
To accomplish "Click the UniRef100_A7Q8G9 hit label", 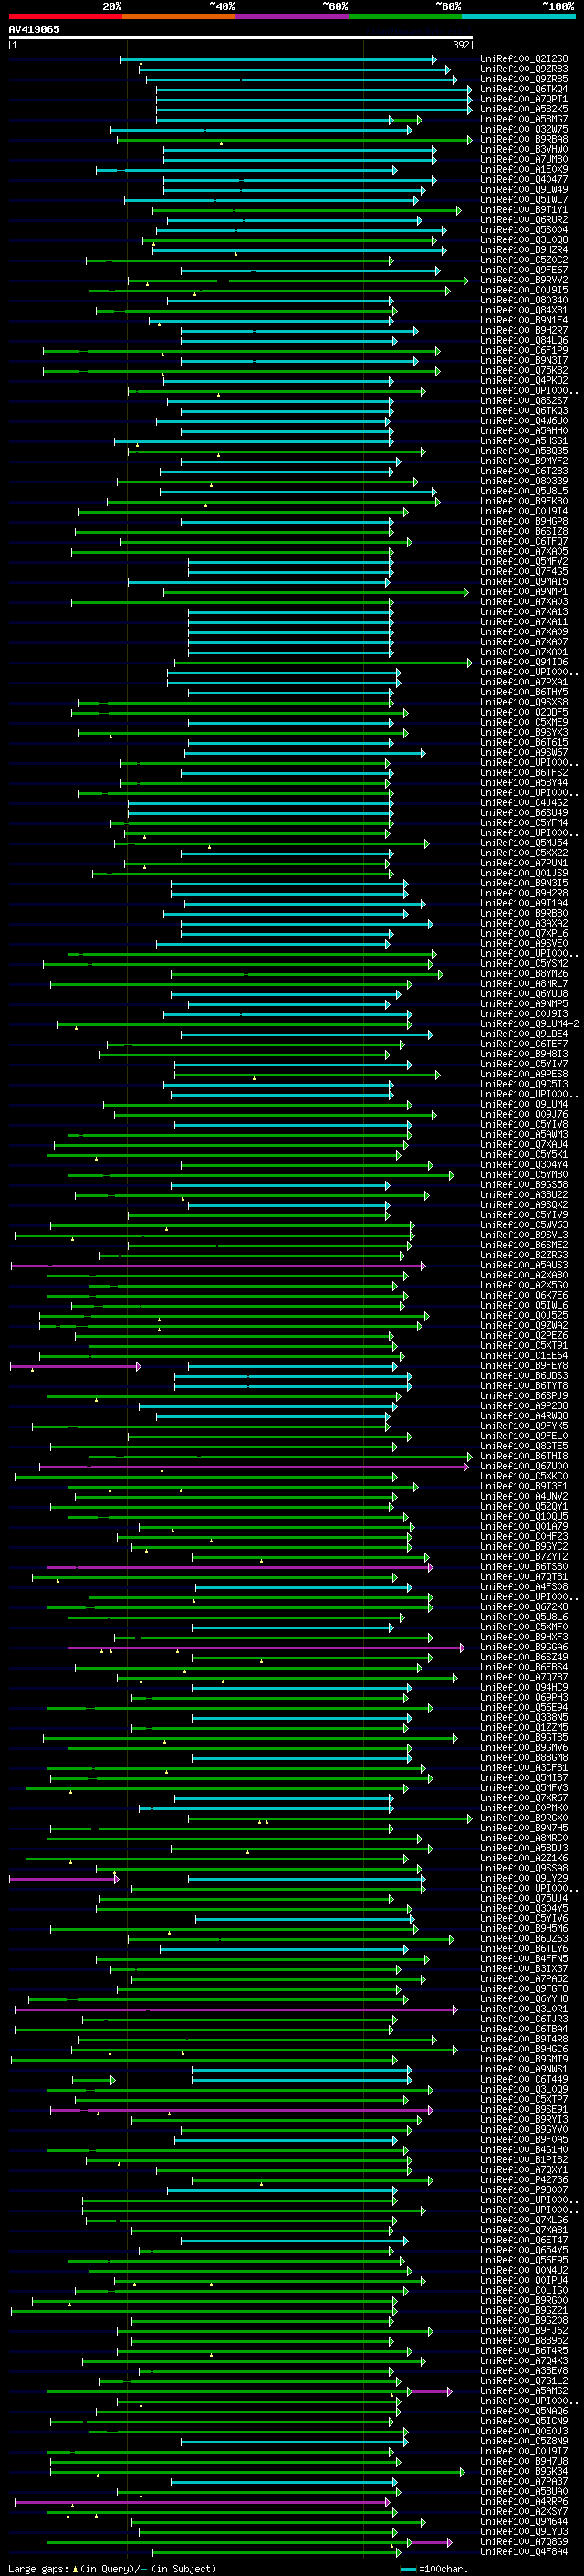I will (524, 2541).
